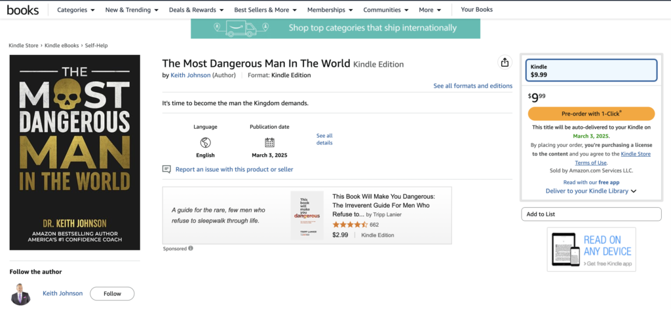Click Keith Johnson author link under title
671x309 pixels.
click(x=191, y=75)
